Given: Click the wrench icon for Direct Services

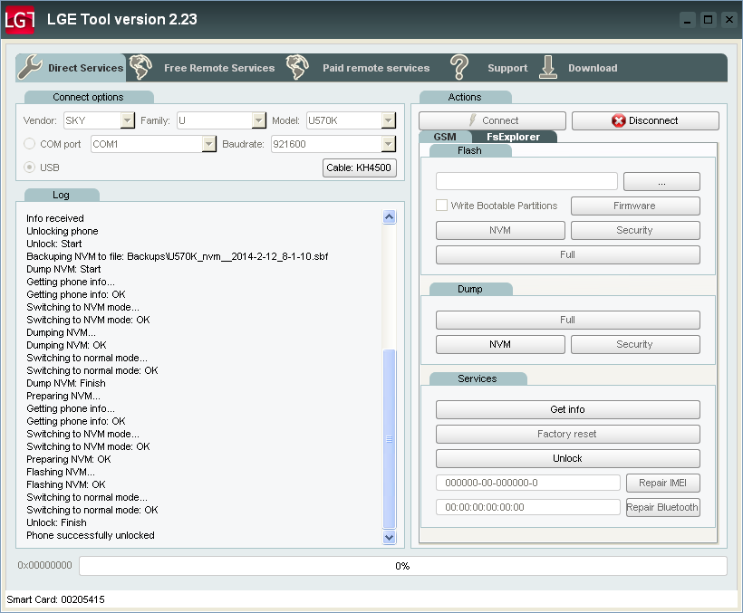Looking at the screenshot, I should click(x=30, y=67).
